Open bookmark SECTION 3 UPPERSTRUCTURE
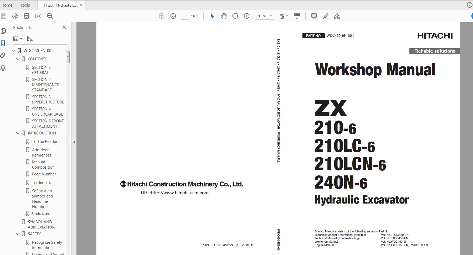The height and width of the screenshot is (255, 473). (x=48, y=99)
